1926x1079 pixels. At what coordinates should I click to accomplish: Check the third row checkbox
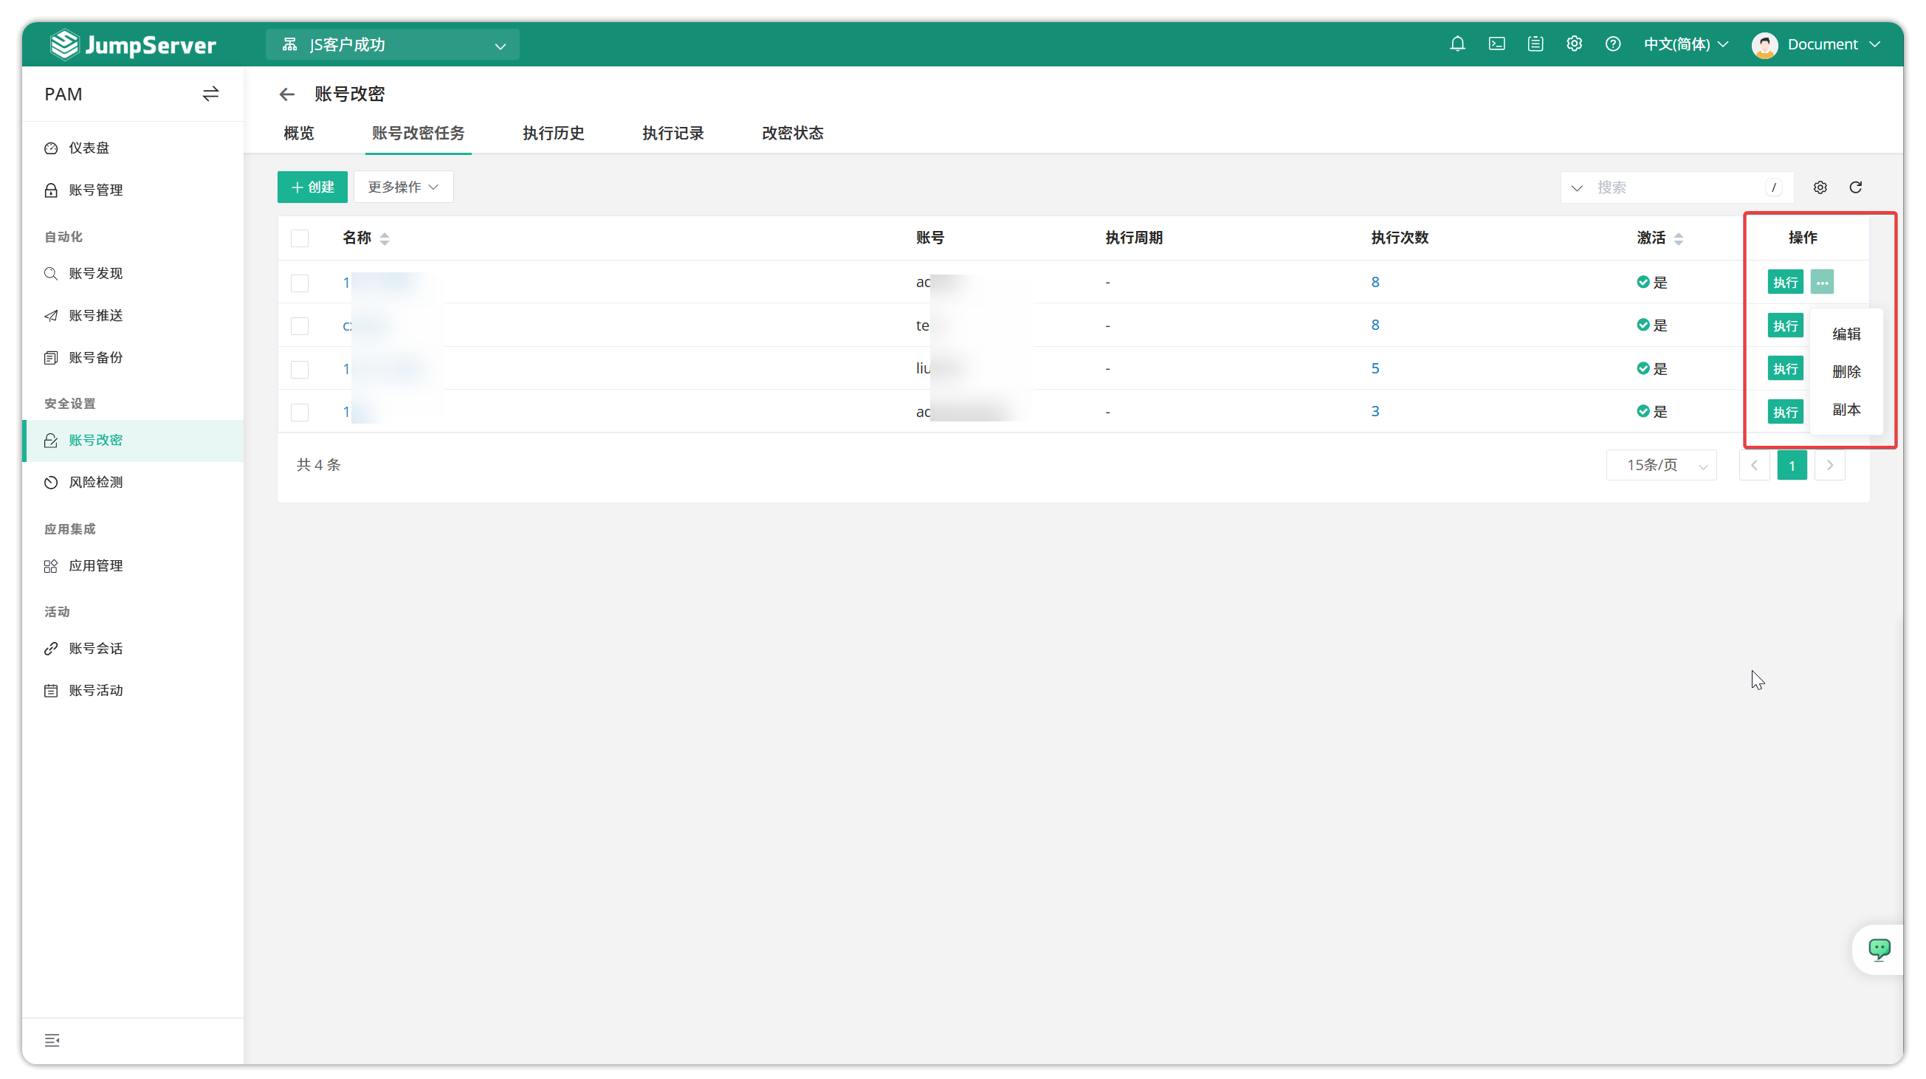point(300,369)
